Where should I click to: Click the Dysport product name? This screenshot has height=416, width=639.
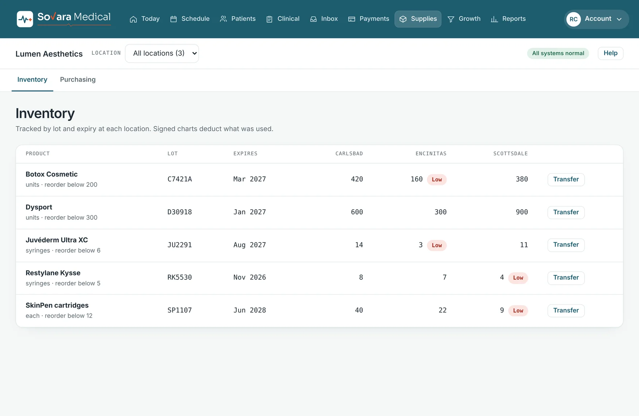(39, 207)
